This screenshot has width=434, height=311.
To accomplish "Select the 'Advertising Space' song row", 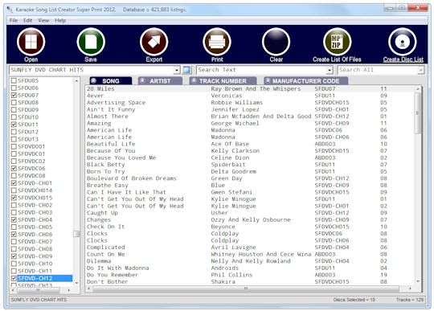I will click(250, 102).
